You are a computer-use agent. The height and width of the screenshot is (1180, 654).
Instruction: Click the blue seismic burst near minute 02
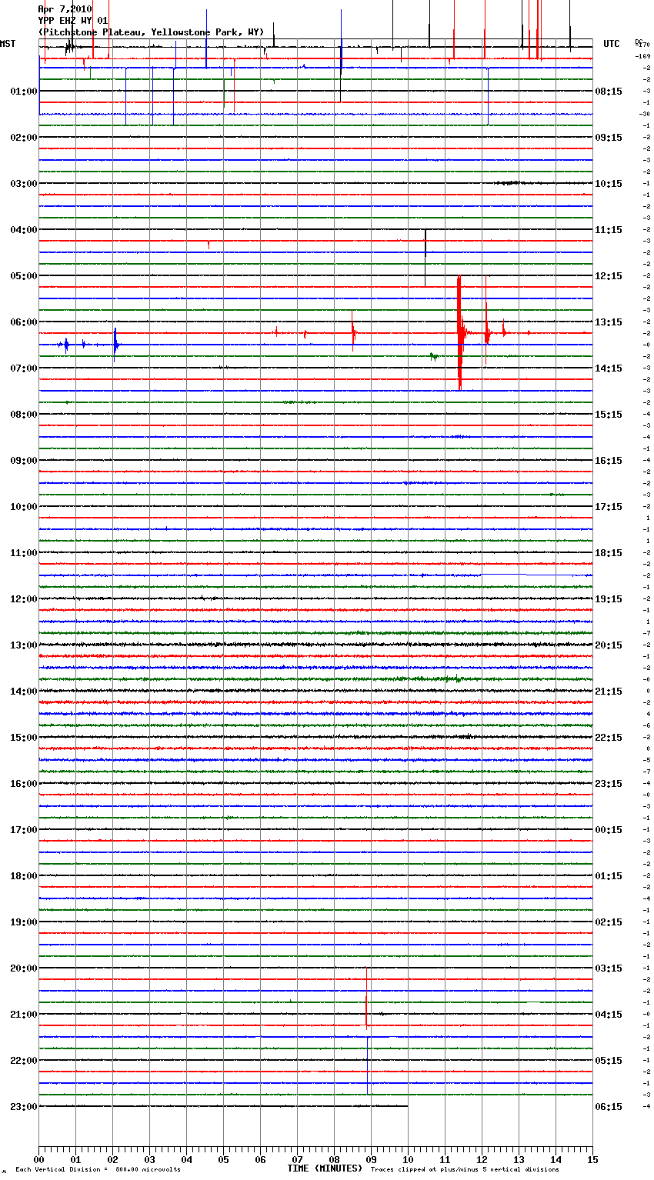(115, 345)
